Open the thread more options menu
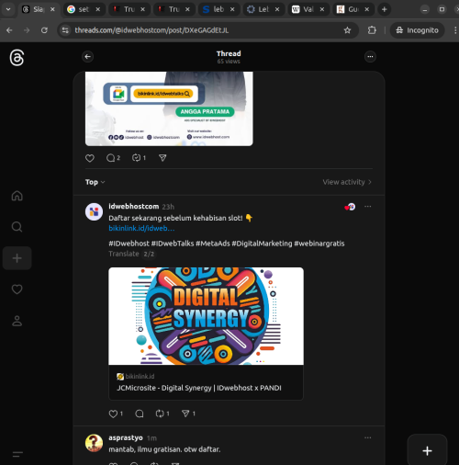Viewport: 459px width, 465px height. pyautogui.click(x=370, y=57)
